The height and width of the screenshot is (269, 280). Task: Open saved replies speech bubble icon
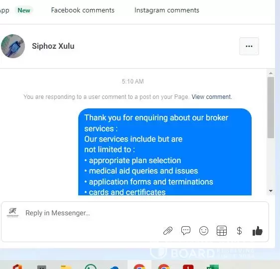tap(186, 231)
